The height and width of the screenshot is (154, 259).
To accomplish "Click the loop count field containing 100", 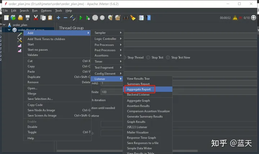I will (112, 92).
